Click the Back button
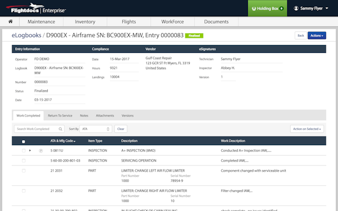 click(x=301, y=35)
